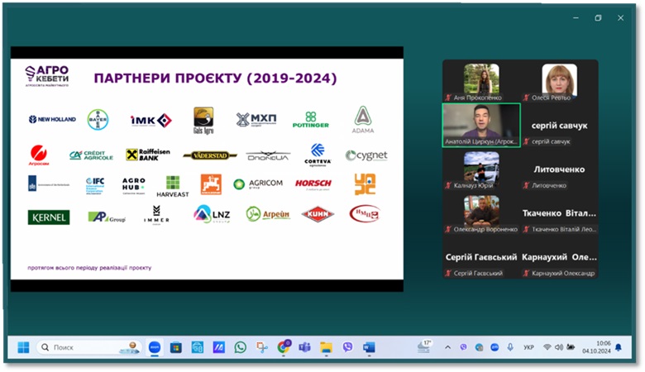The width and height of the screenshot is (645, 372).
Task: Select the Ткаченко Віталій participant tile
Action: 559,213
